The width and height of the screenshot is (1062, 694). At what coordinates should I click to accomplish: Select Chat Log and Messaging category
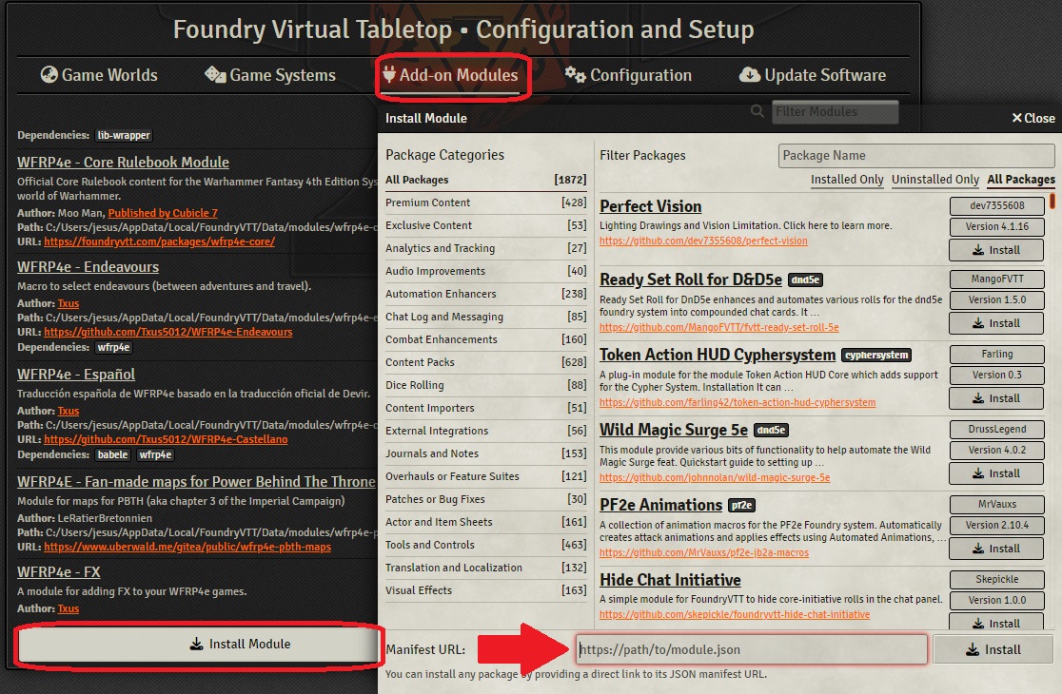pos(485,318)
